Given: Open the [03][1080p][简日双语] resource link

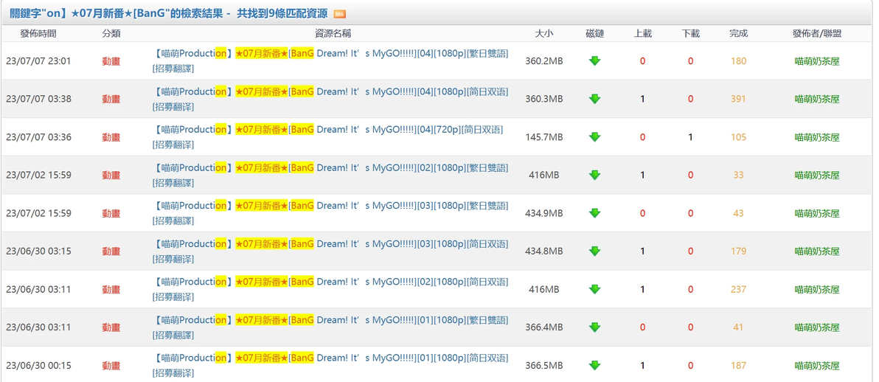Looking at the screenshot, I should click(331, 252).
